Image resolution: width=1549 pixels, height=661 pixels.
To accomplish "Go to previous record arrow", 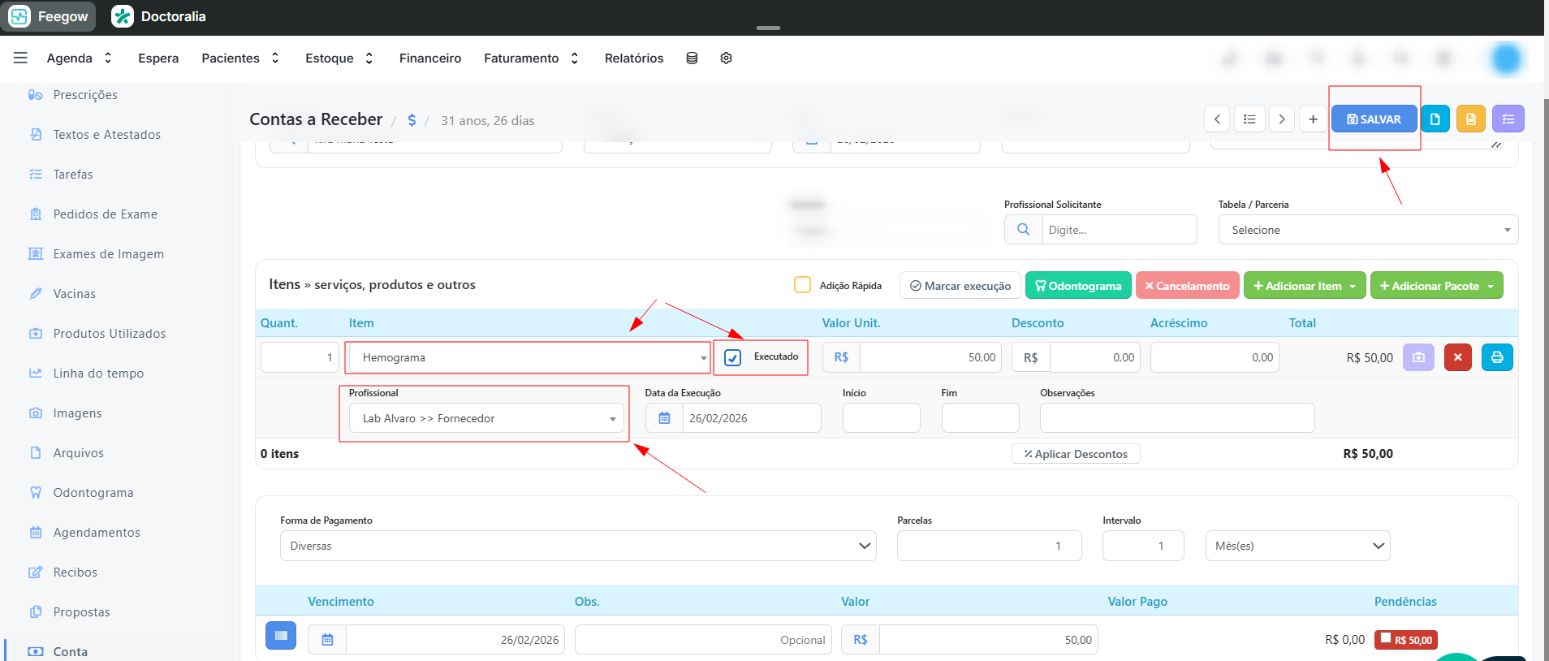I will [1217, 119].
